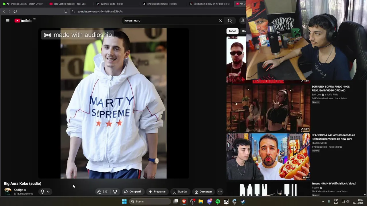Open 'Trueno - RAIN IV (Official Lyric Video)' title
Viewport: 367px width, 206px height.
[334, 183]
